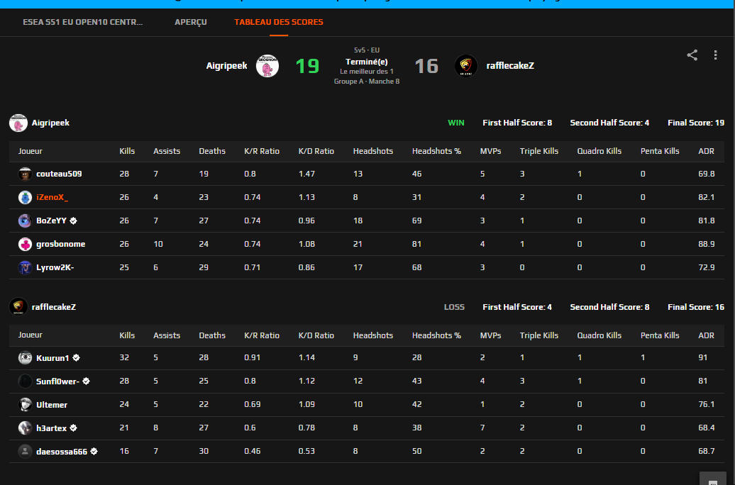This screenshot has height=485, width=735.
Task: Click 'Groupe A · Manche 8' text
Action: 367,81
